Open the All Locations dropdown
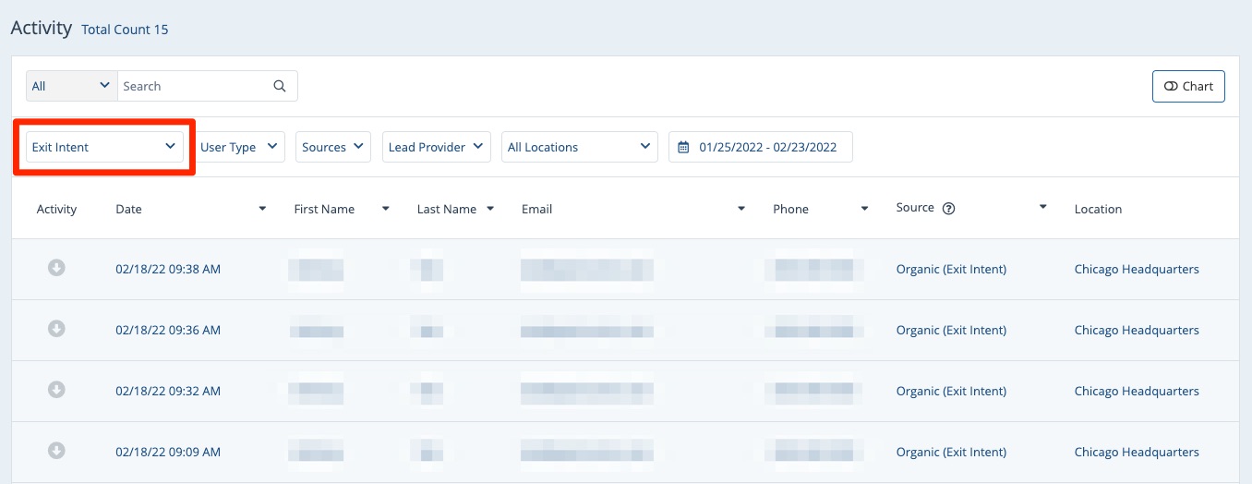This screenshot has height=484, width=1252. point(579,147)
